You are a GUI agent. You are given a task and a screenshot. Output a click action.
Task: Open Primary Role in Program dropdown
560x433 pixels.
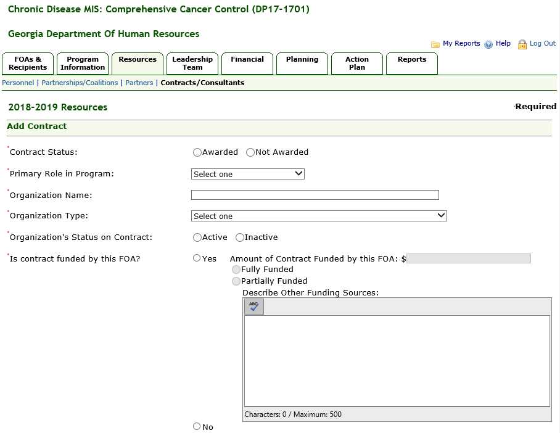[248, 174]
